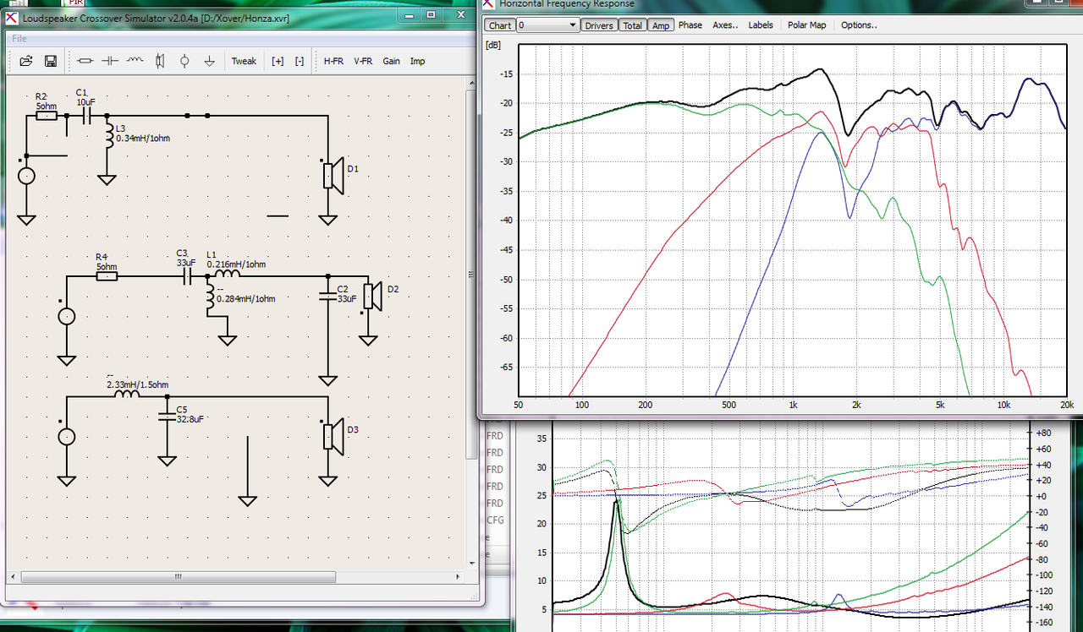Viewport: 1083px width, 632px height.
Task: Open a crossover file with folder icon
Action: tap(26, 61)
